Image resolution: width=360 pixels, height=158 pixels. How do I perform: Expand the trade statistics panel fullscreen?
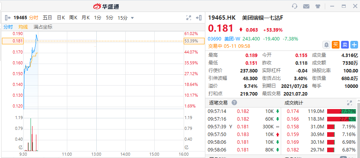click(x=350, y=103)
